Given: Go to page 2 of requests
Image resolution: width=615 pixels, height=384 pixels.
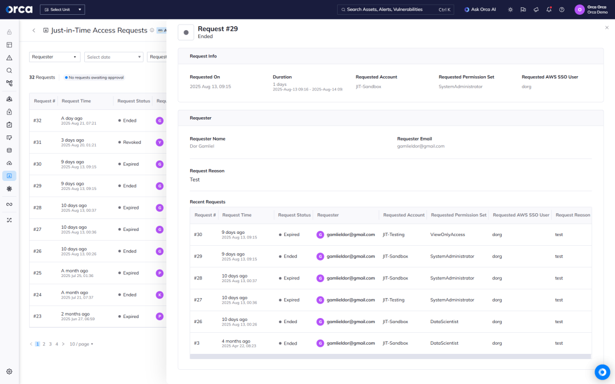Looking at the screenshot, I should [43, 344].
